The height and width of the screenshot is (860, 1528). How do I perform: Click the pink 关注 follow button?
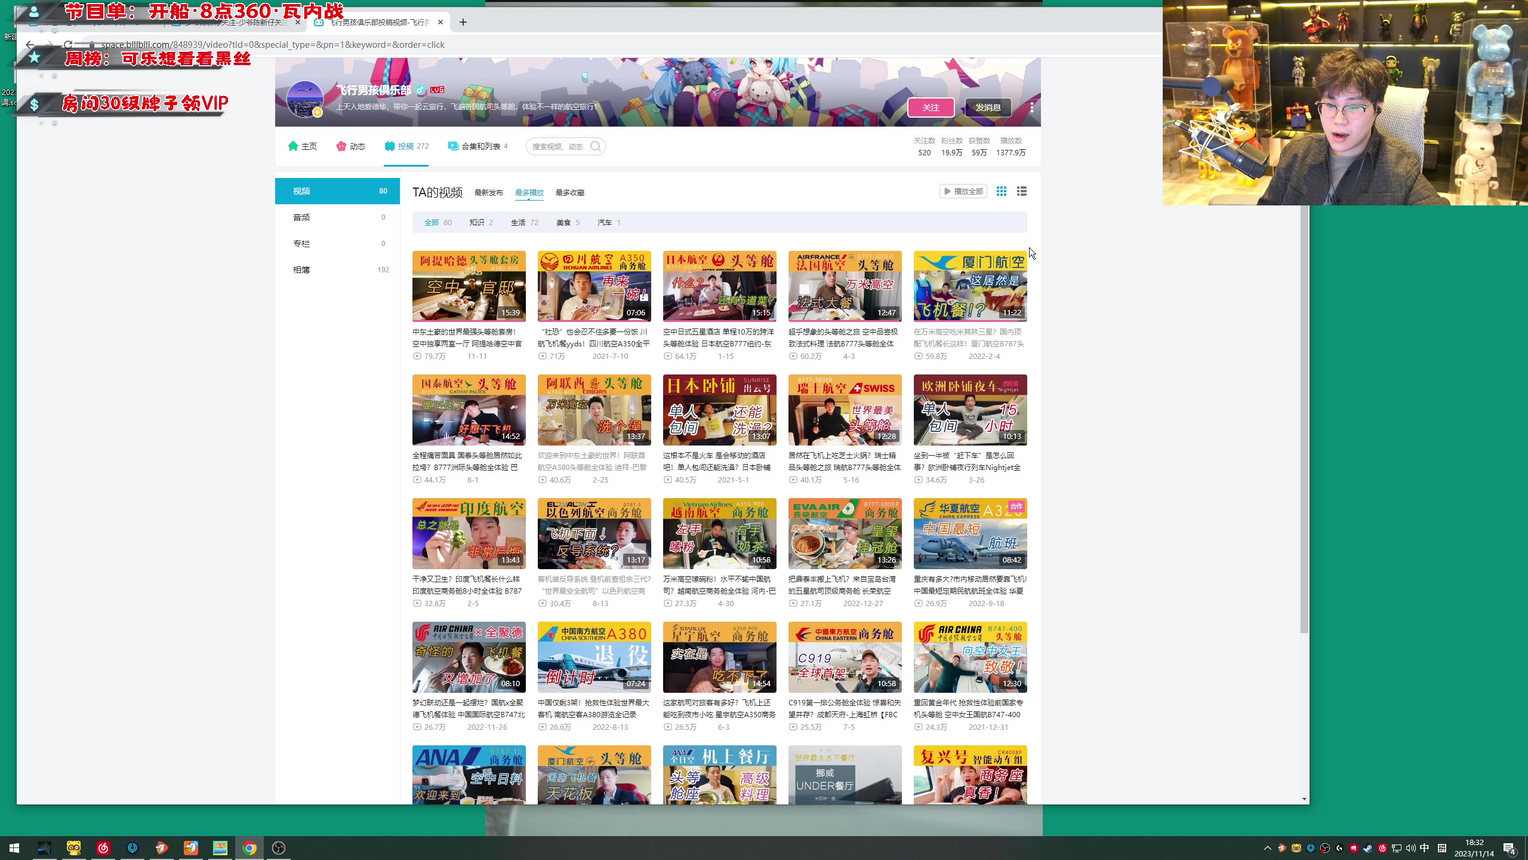[x=931, y=107]
